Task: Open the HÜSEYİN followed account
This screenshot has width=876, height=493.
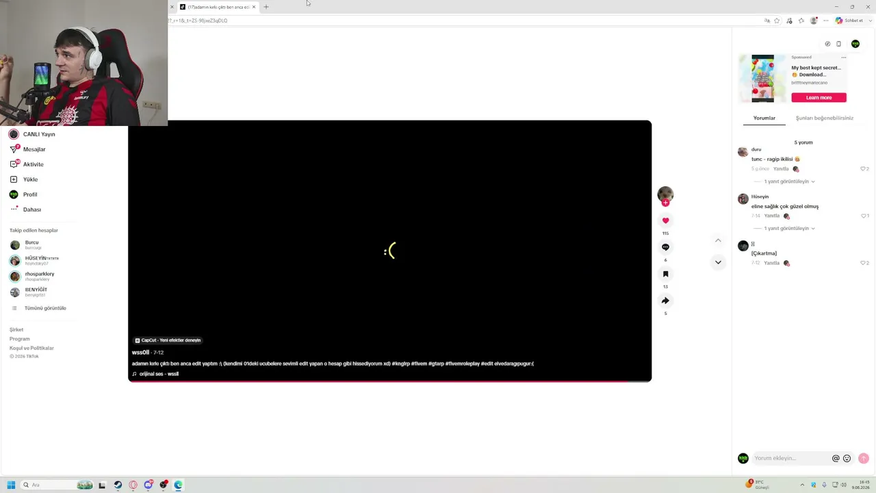Action: point(35,261)
